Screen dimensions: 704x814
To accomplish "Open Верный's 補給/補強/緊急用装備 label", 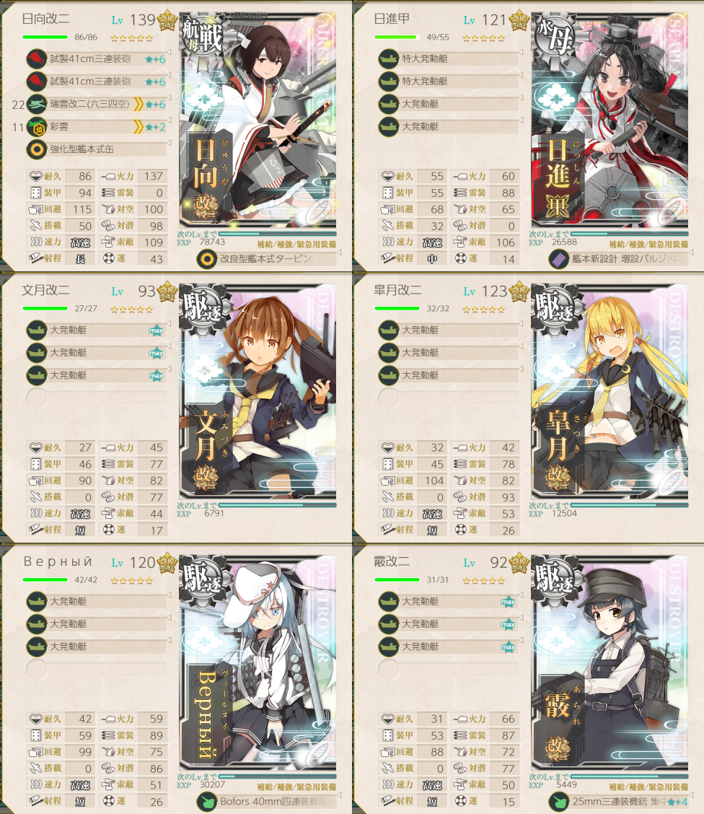I will pyautogui.click(x=296, y=787).
